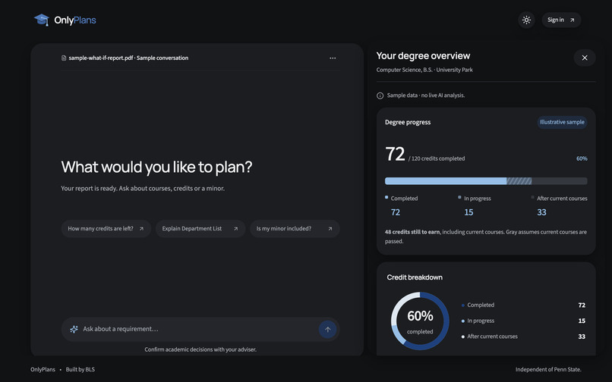Click 'Computer Science, B.S. · University Park' text
612x382 pixels.
[424, 70]
